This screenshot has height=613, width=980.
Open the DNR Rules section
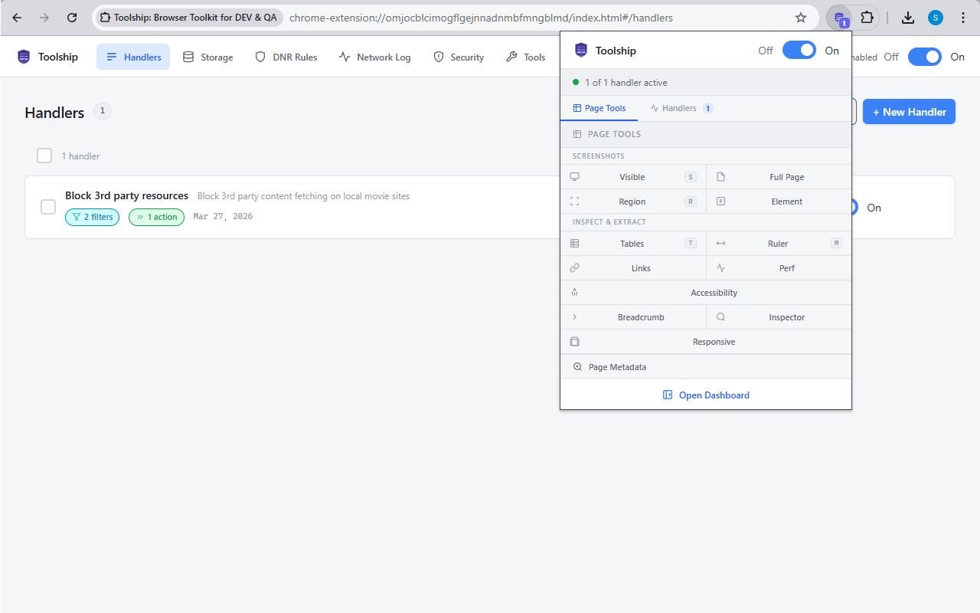(286, 57)
